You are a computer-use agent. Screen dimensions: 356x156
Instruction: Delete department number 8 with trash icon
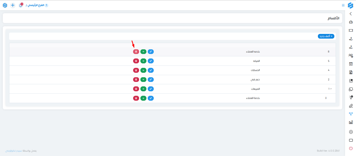coord(136,52)
